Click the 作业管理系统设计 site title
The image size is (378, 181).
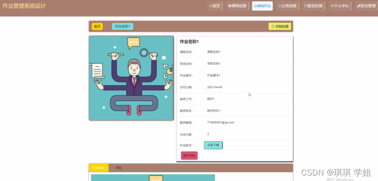24,6
